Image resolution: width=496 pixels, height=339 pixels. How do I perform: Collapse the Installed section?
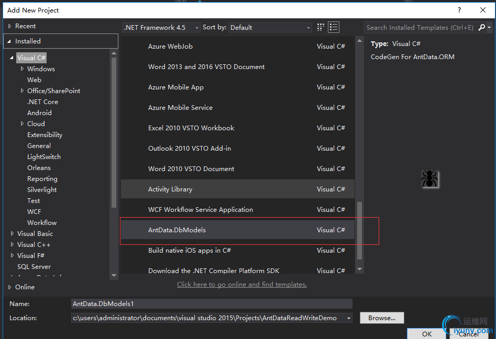point(9,41)
